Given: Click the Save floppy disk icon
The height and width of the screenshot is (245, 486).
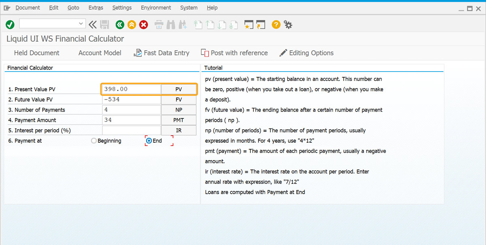Looking at the screenshot, I should pyautogui.click(x=104, y=25).
